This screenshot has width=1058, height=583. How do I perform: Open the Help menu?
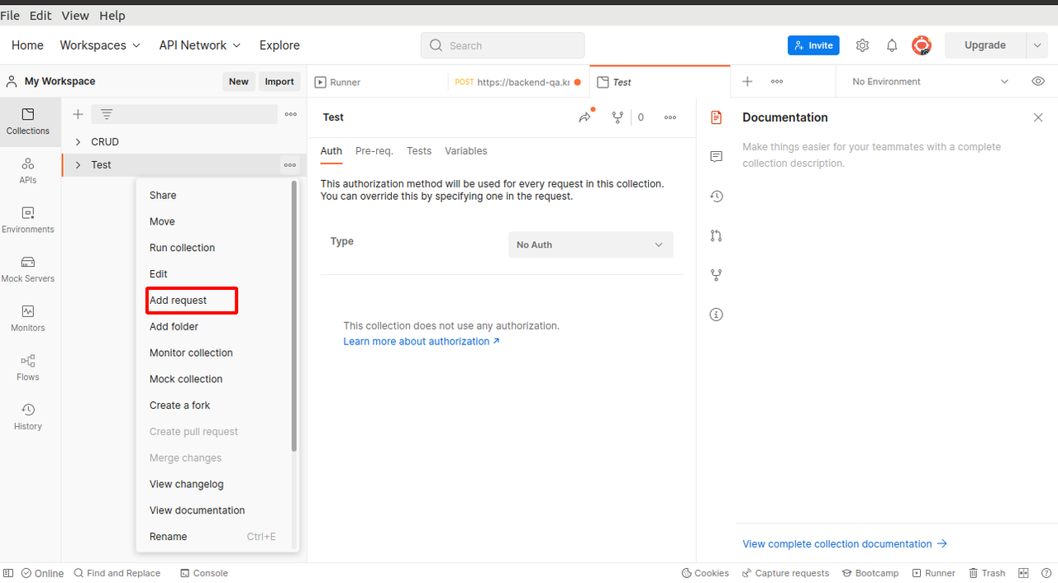[112, 16]
